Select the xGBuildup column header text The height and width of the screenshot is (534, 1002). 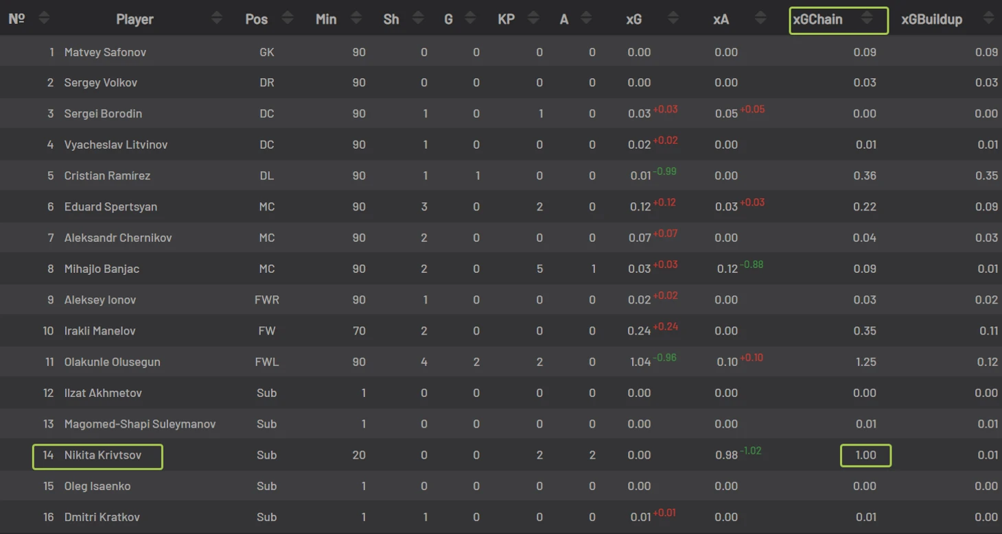click(x=931, y=19)
